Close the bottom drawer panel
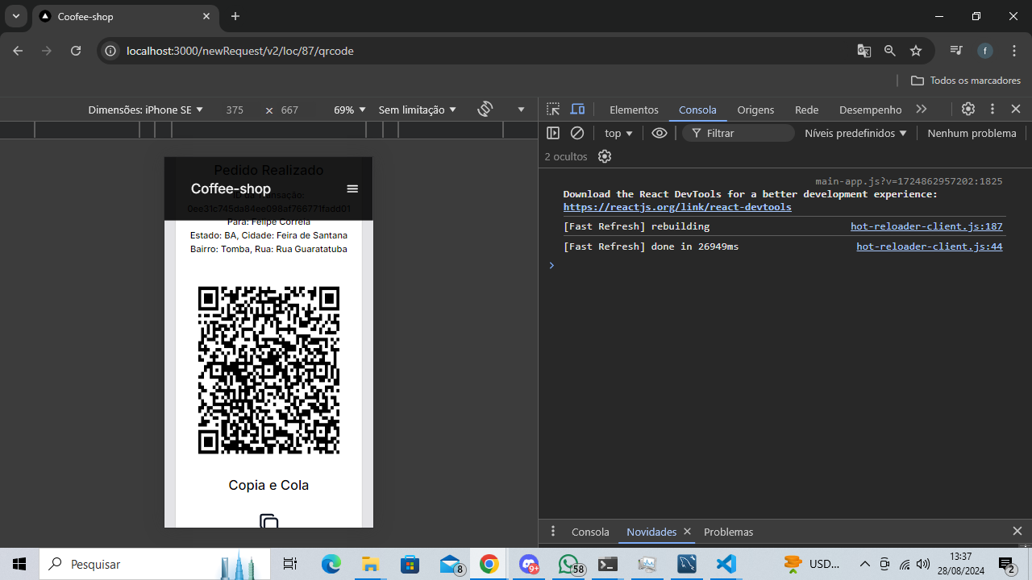Screen dimensions: 1032x580 1017,532
